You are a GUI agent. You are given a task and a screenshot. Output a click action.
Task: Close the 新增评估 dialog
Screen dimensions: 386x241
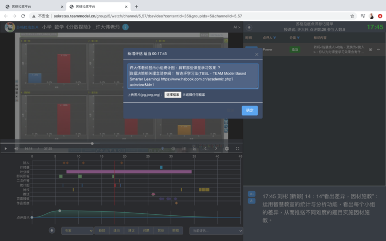coord(257,54)
